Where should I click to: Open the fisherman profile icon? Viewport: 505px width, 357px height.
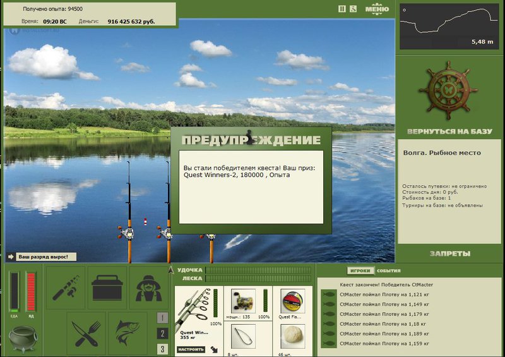[x=148, y=287]
